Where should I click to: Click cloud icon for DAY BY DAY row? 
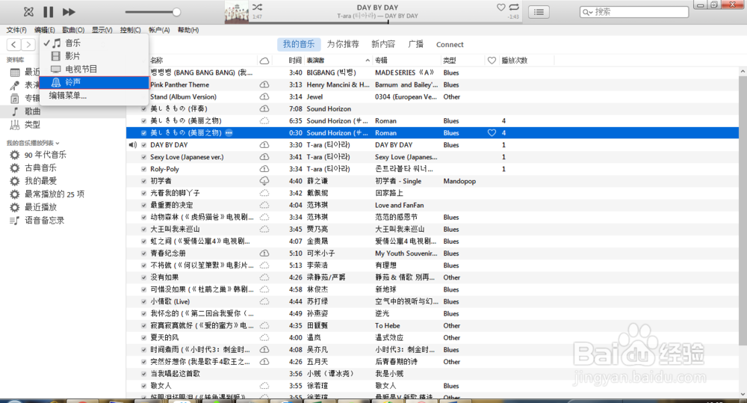264,145
